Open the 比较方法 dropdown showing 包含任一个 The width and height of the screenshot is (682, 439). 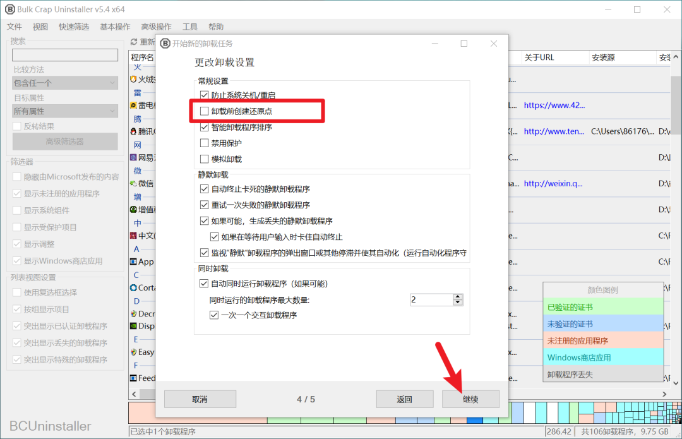(x=64, y=83)
